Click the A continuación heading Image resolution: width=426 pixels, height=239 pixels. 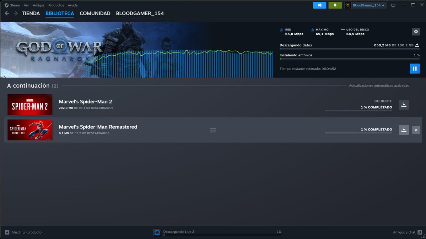point(28,85)
